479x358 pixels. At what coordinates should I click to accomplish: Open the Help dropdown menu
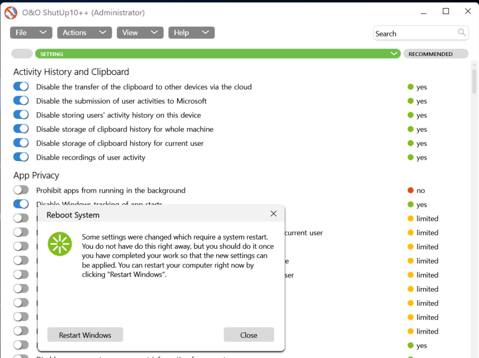click(191, 32)
